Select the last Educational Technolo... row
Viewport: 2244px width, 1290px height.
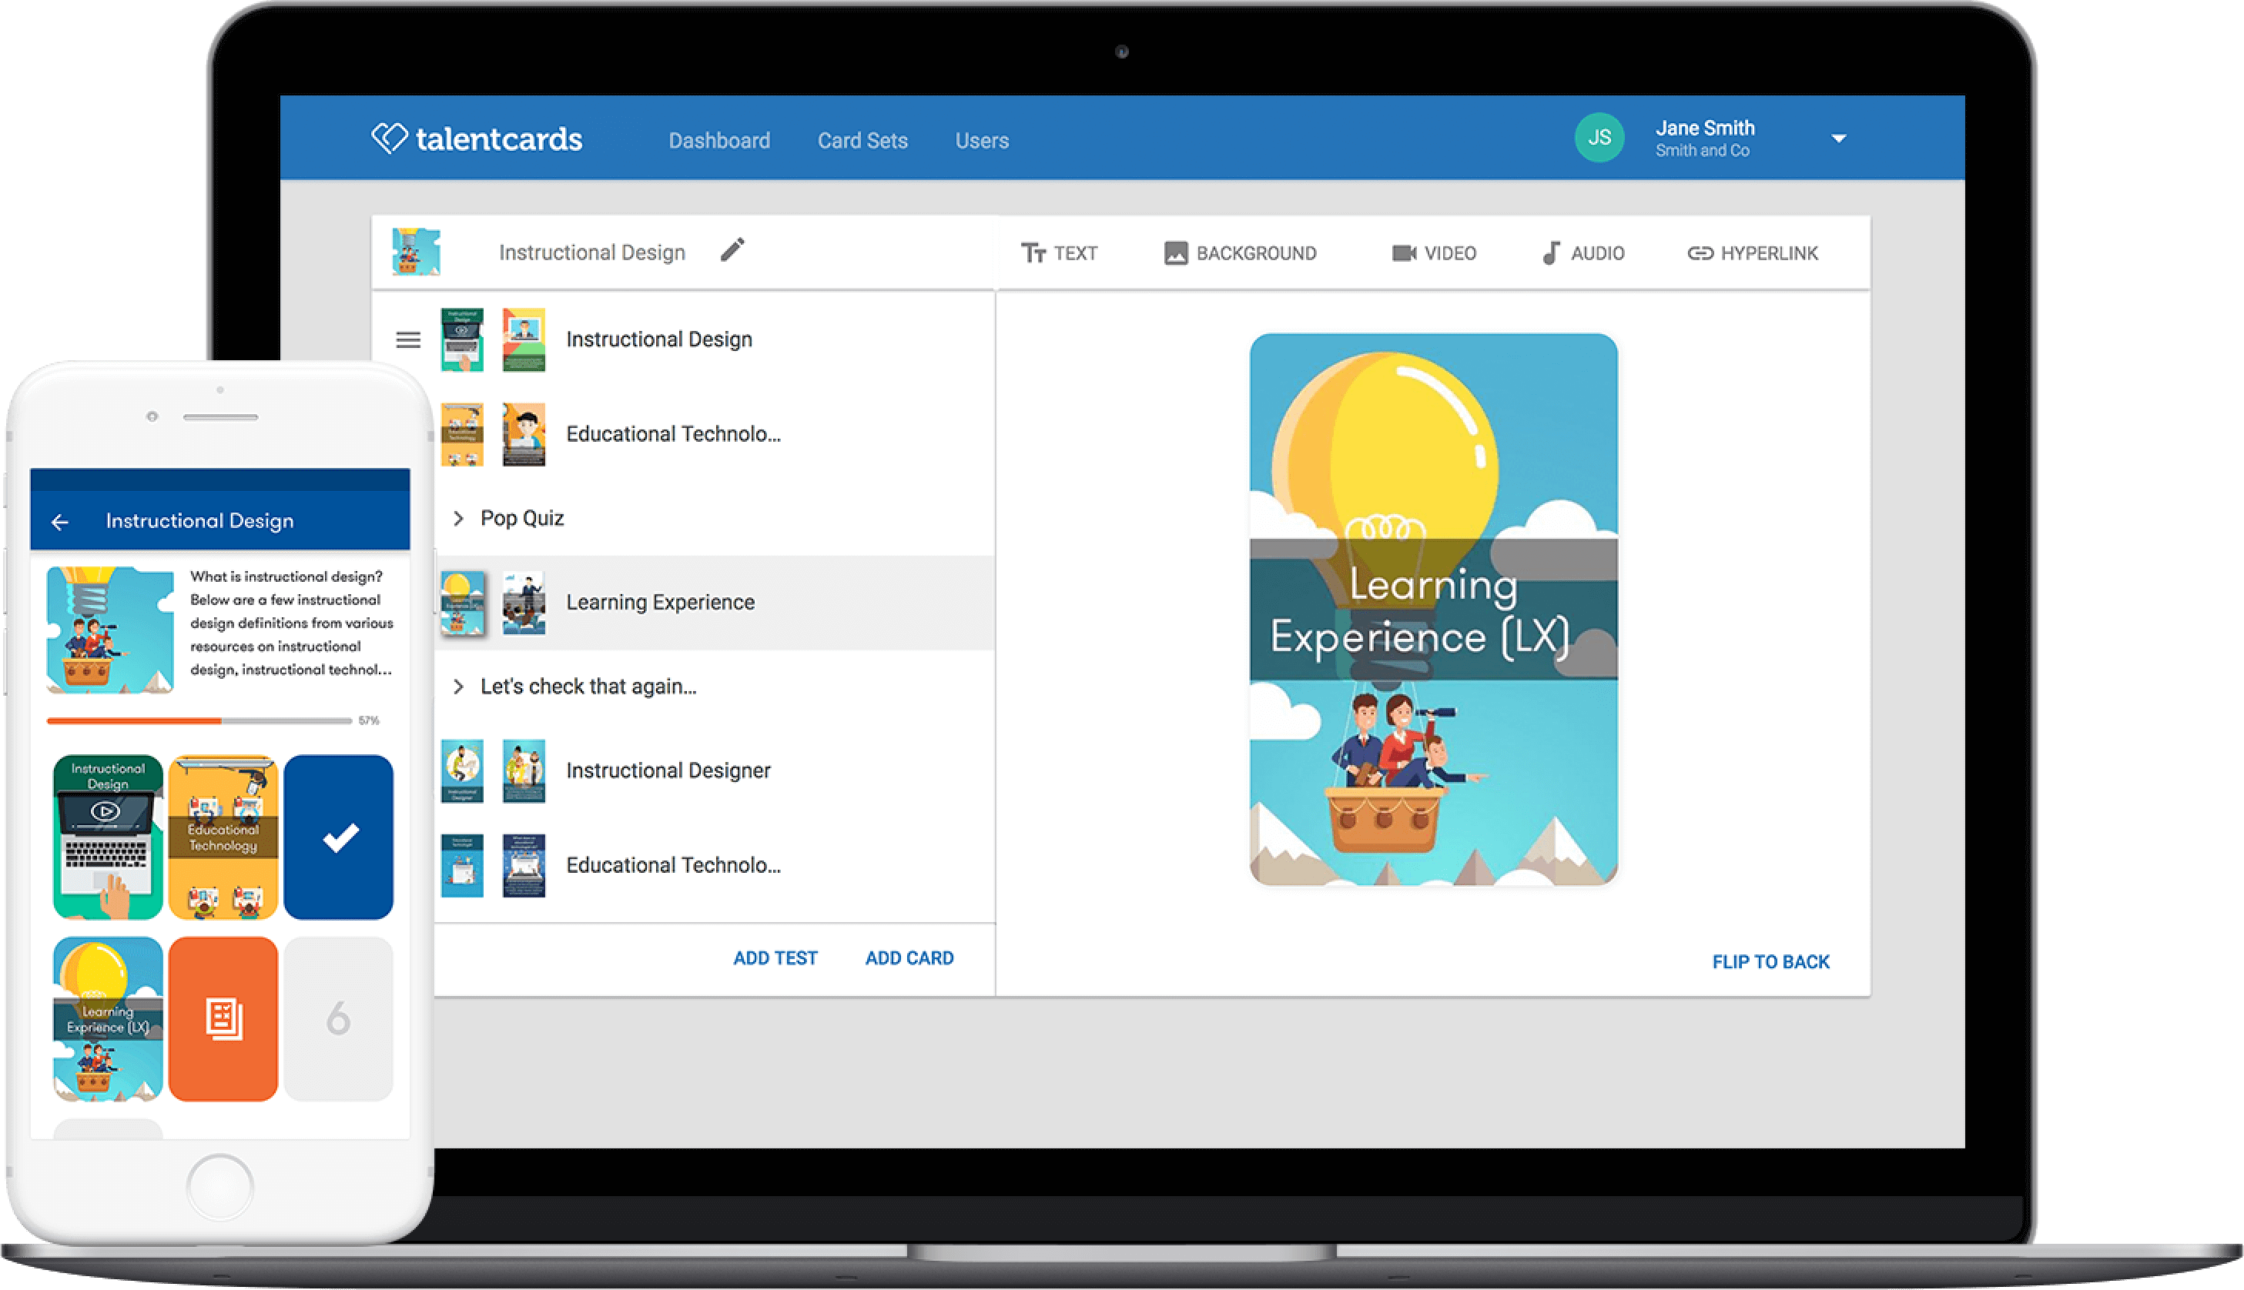point(715,866)
